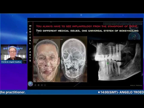Open the see all slides icon
The width and height of the screenshot is (144, 108).
[x=38, y=85]
